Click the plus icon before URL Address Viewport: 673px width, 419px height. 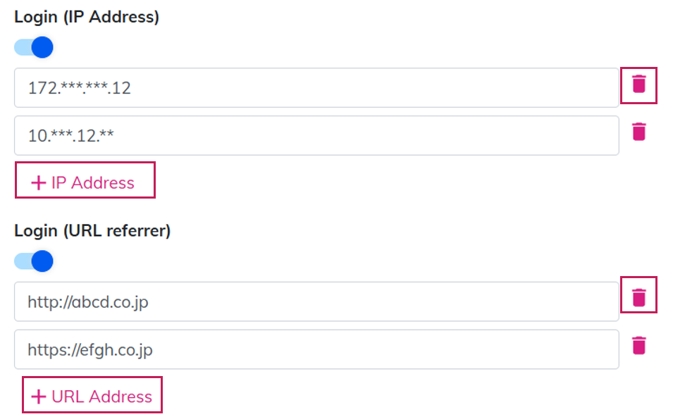38,397
